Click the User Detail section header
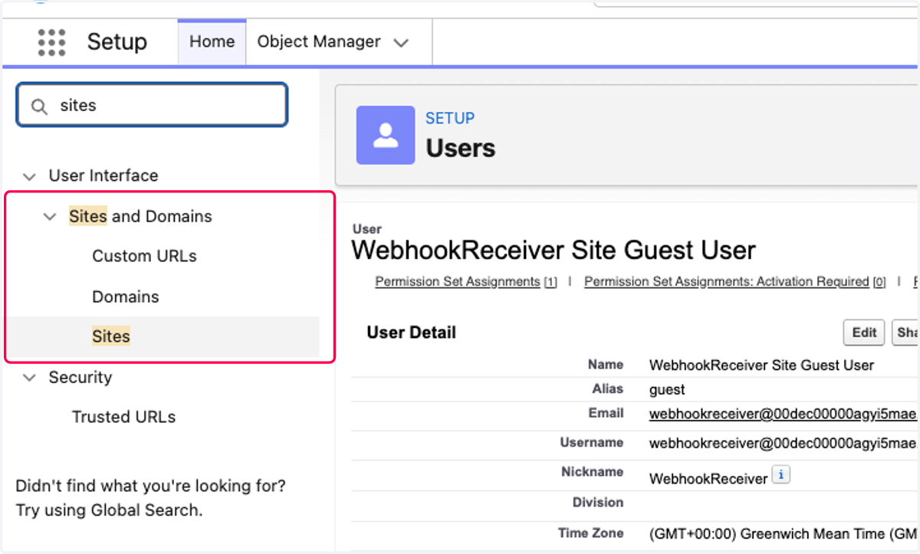This screenshot has height=554, width=920. pos(412,333)
